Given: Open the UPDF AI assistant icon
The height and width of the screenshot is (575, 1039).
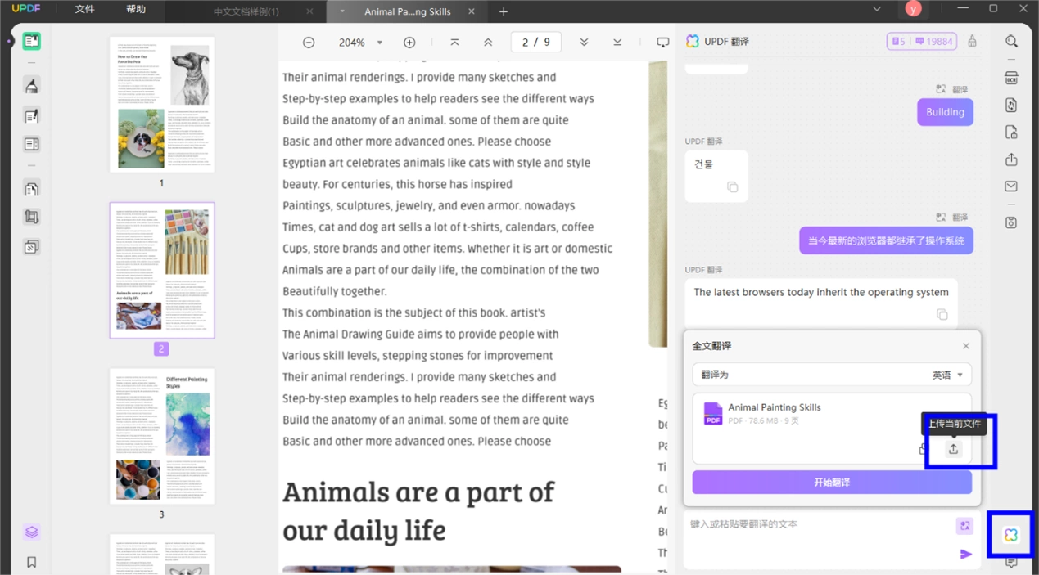Looking at the screenshot, I should pyautogui.click(x=1011, y=535).
